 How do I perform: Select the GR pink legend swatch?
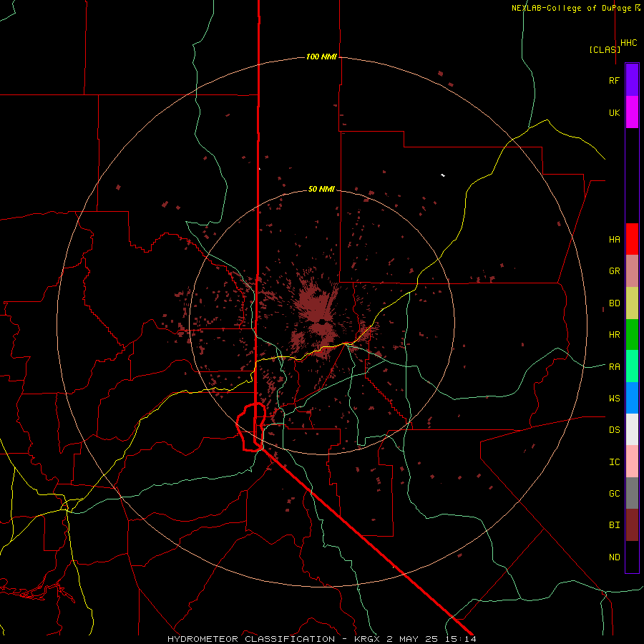pyautogui.click(x=632, y=271)
